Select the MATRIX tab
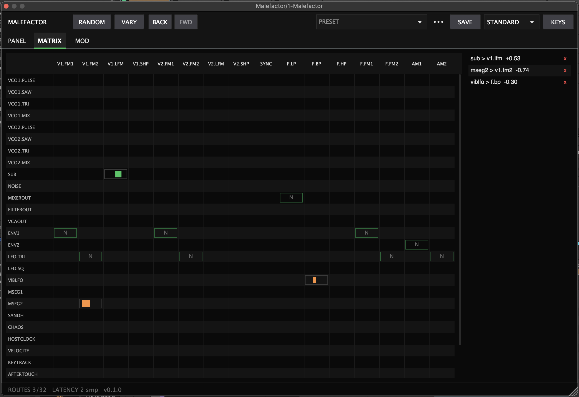Viewport: 579px width, 397px height. coord(50,41)
